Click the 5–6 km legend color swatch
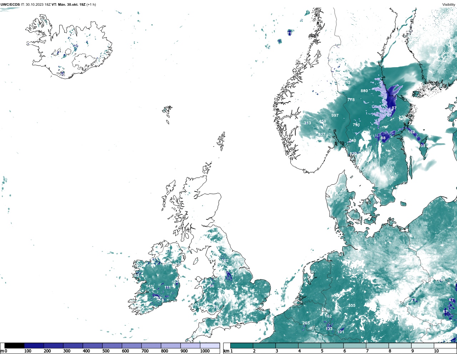 click(x=332, y=346)
